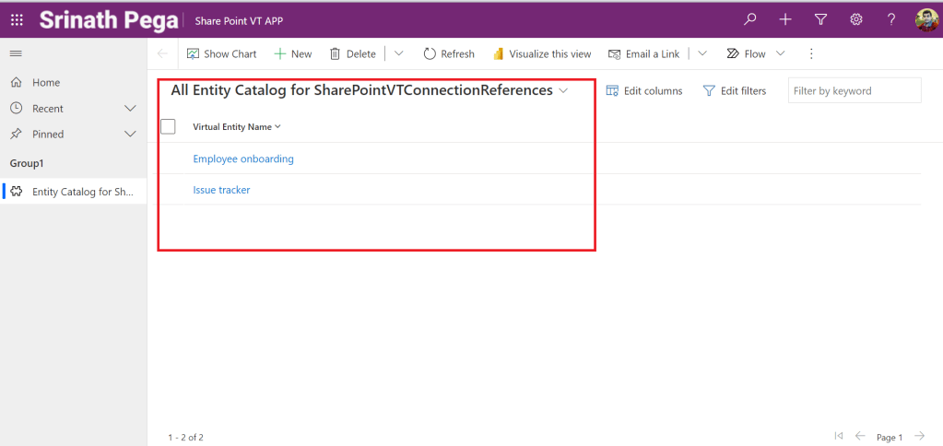Image resolution: width=943 pixels, height=446 pixels.
Task: Tick the select all rows checkbox
Action: pyautogui.click(x=168, y=127)
